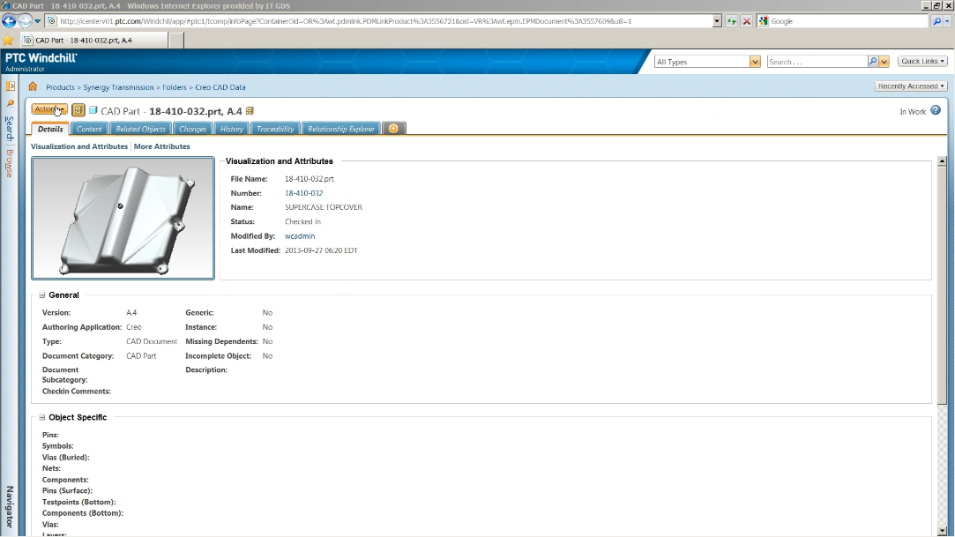The image size is (955, 537).
Task: Open the Actions menu
Action: click(x=49, y=109)
